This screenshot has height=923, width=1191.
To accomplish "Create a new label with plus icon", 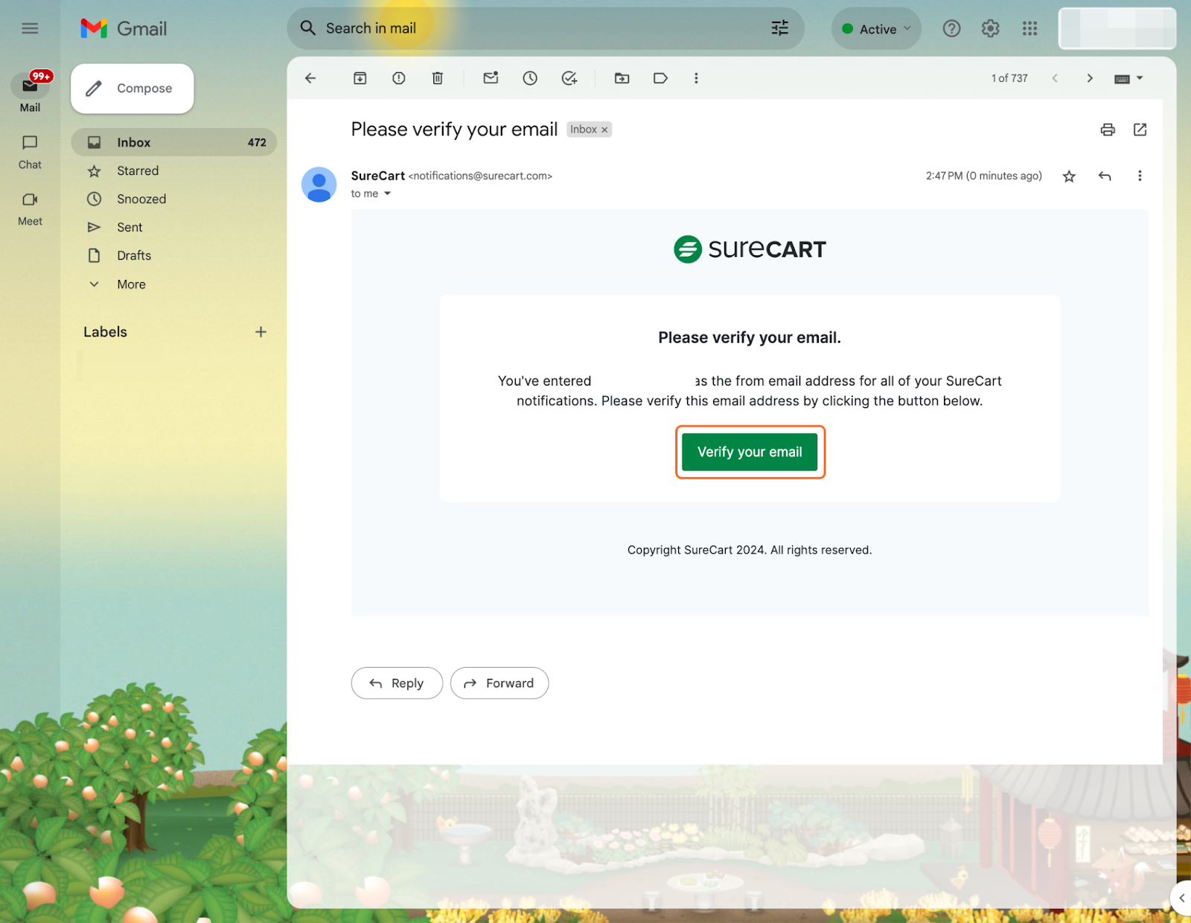I will coord(261,332).
